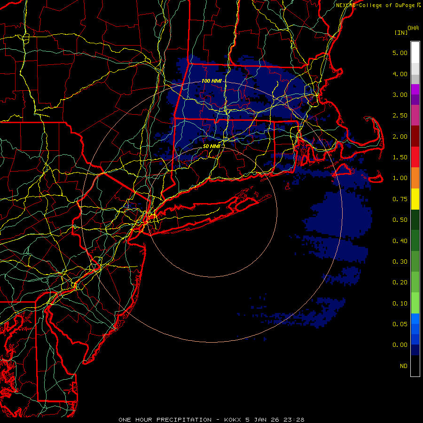Image resolution: width=423 pixels, height=423 pixels.
Task: Click the '1.00' legend value
Action: point(400,178)
